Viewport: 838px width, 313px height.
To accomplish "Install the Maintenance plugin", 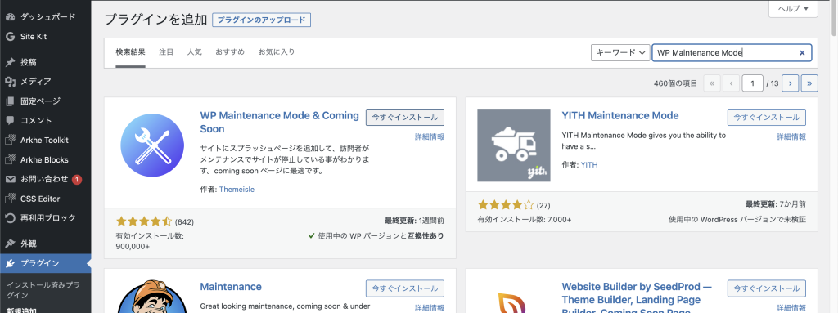I will 404,288.
